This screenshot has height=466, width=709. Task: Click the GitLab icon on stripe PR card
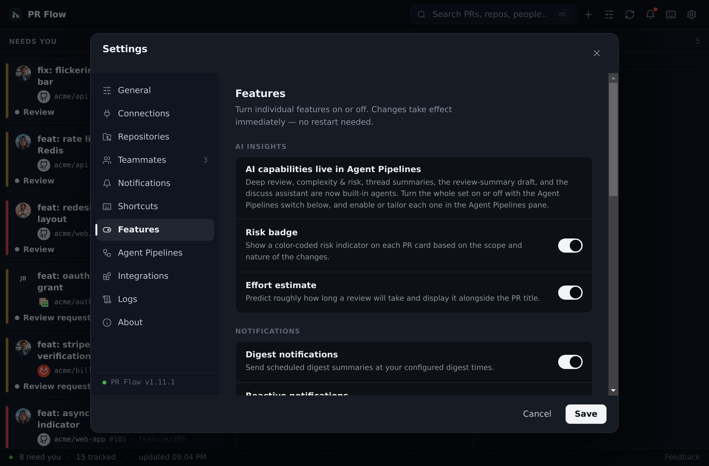(44, 371)
